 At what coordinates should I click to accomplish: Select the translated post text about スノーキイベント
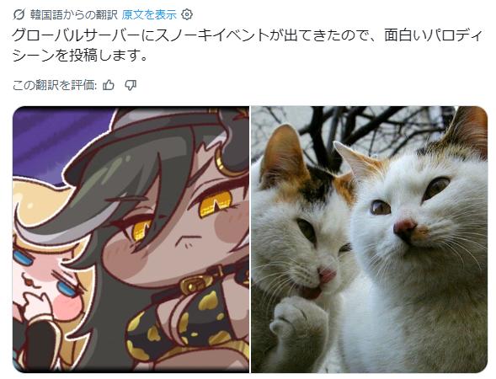tap(248, 45)
